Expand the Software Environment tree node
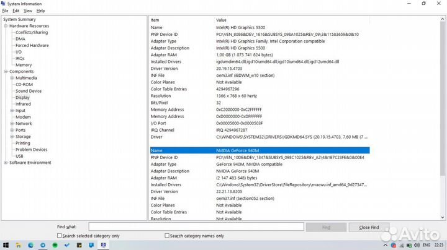Screen dimensions: 447x250 coord(6,163)
